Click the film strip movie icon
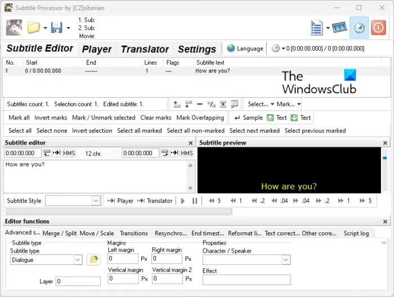 click(339, 28)
